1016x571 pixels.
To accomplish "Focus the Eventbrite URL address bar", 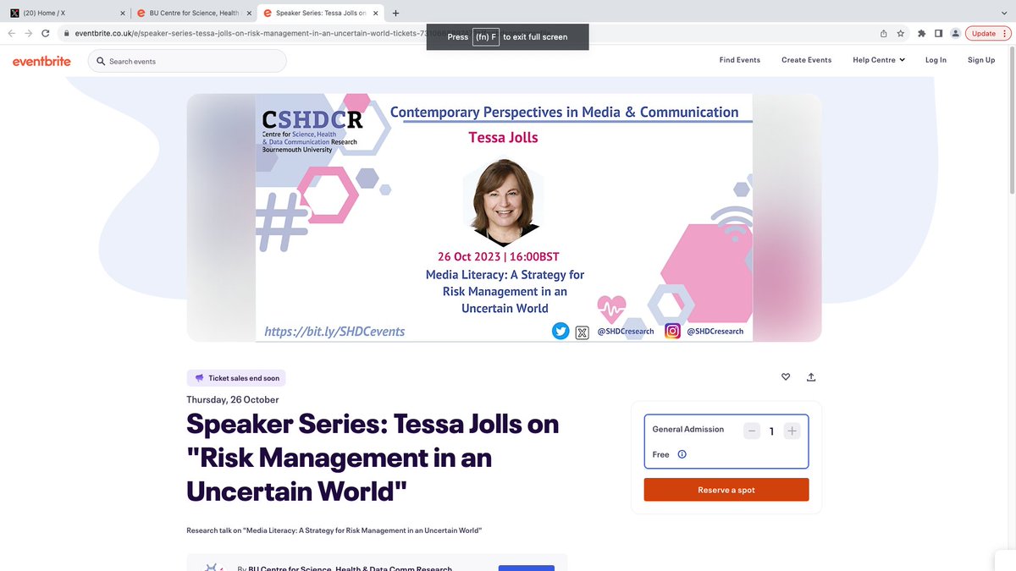I will [466, 33].
